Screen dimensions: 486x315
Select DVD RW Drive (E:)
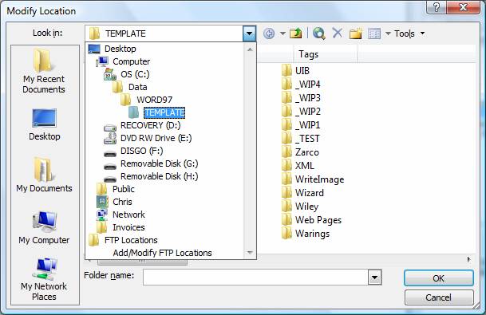(148, 138)
